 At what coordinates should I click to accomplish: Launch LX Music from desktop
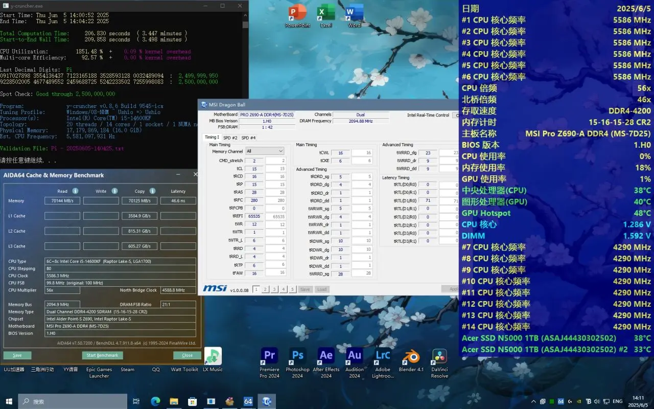[213, 359]
